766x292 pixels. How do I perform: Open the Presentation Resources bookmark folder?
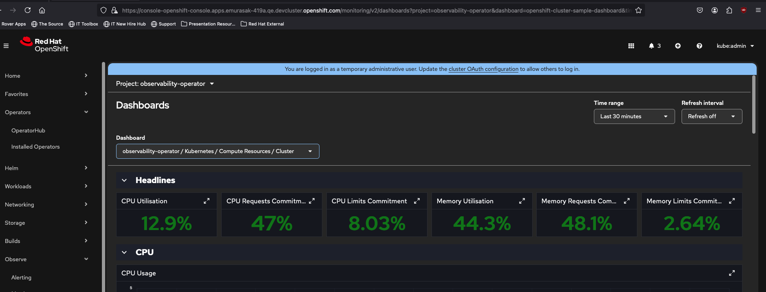(208, 24)
